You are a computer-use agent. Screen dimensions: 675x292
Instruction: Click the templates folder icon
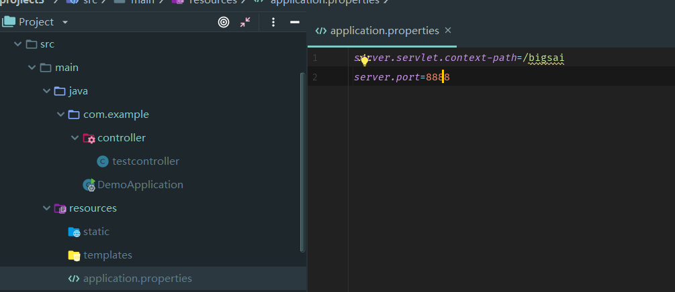click(74, 256)
